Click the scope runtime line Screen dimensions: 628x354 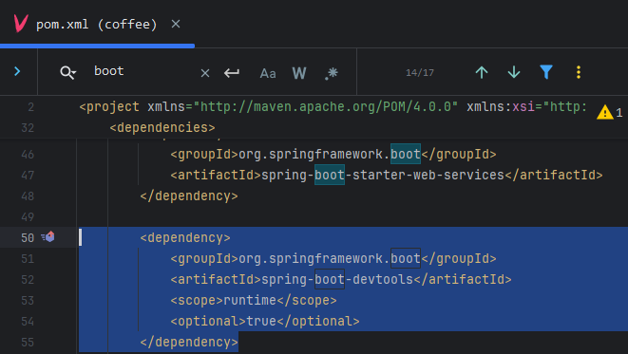pyautogui.click(x=254, y=300)
